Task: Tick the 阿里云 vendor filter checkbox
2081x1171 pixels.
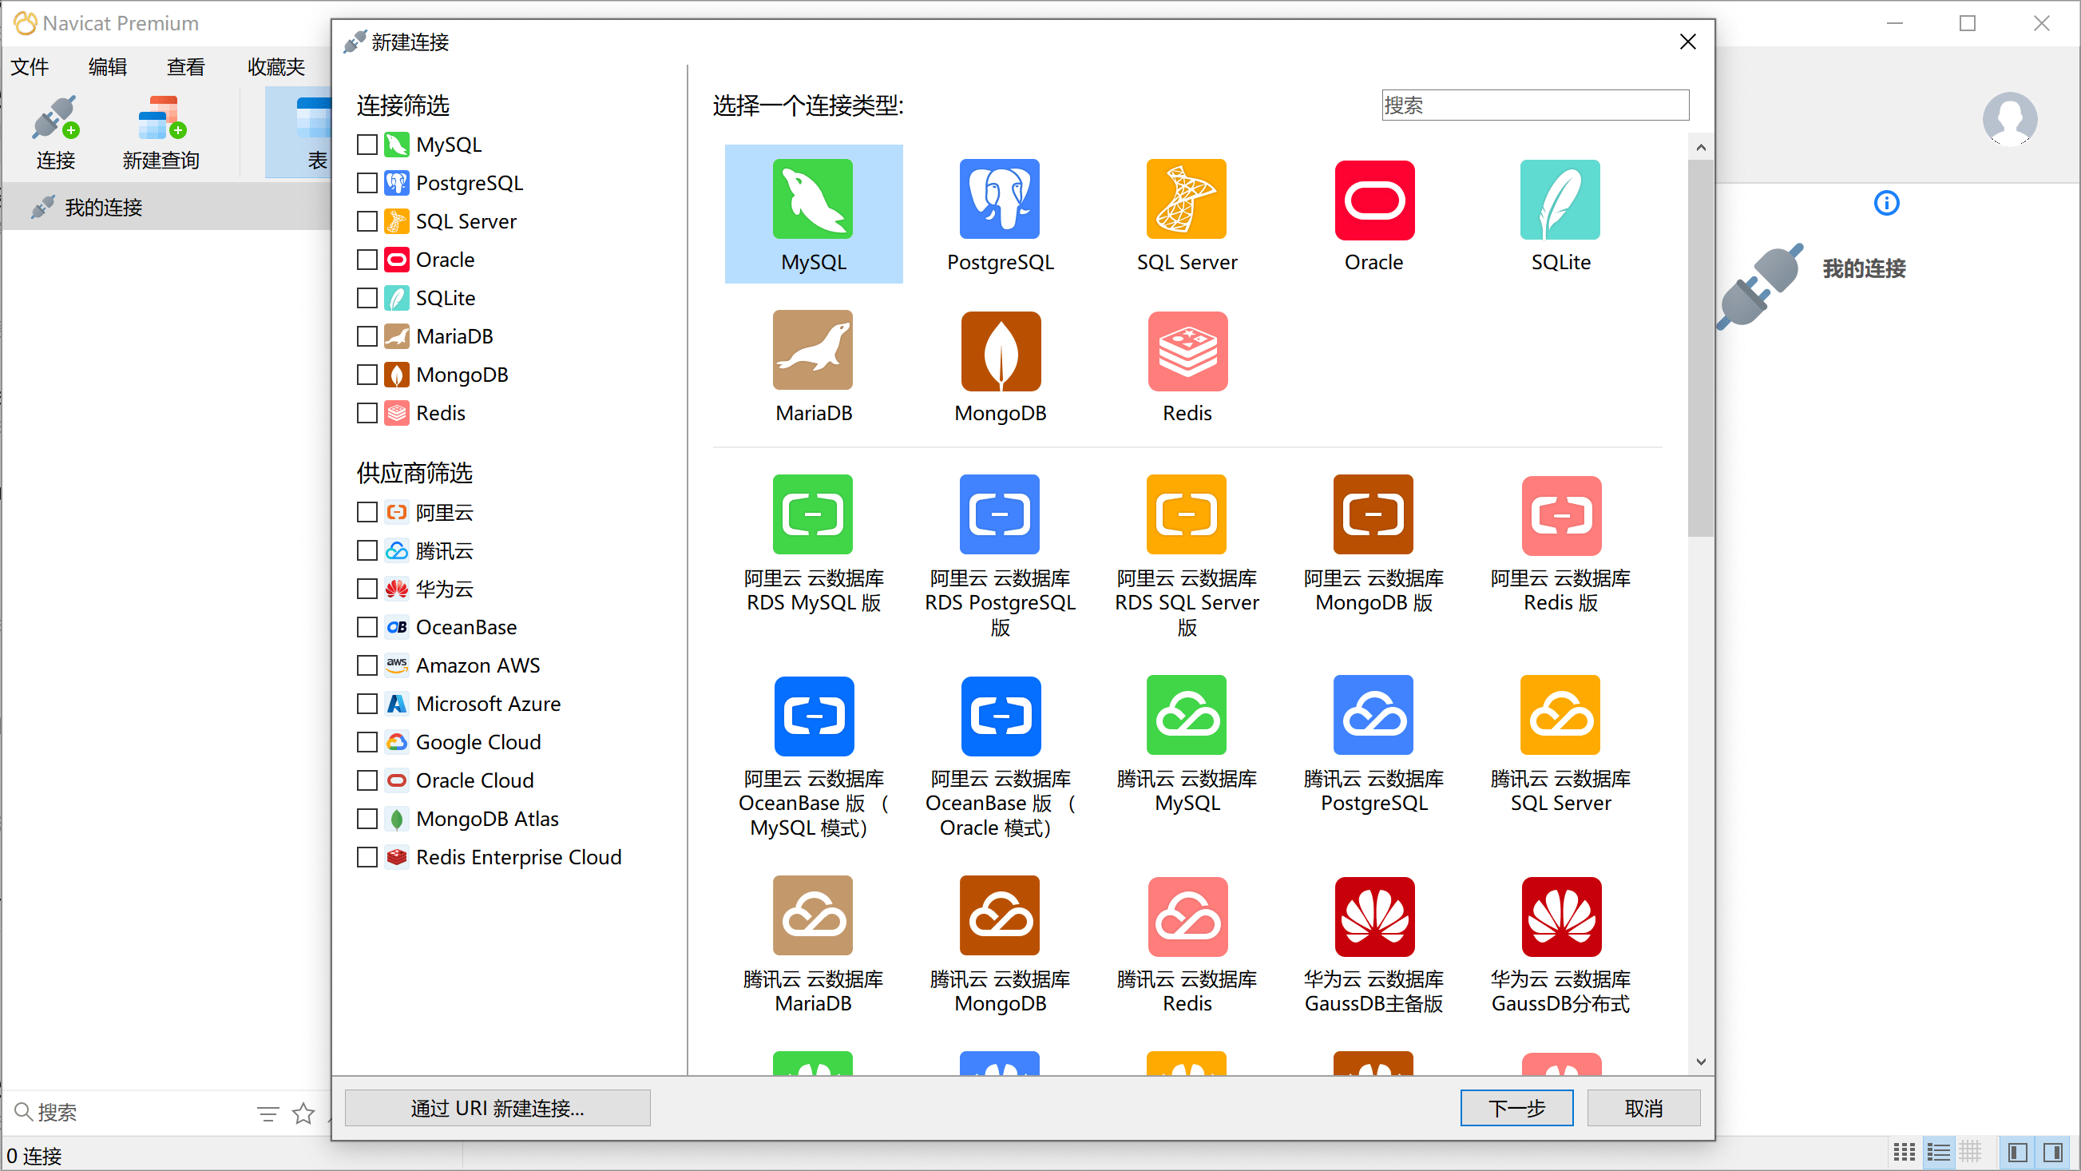Action: [367, 511]
